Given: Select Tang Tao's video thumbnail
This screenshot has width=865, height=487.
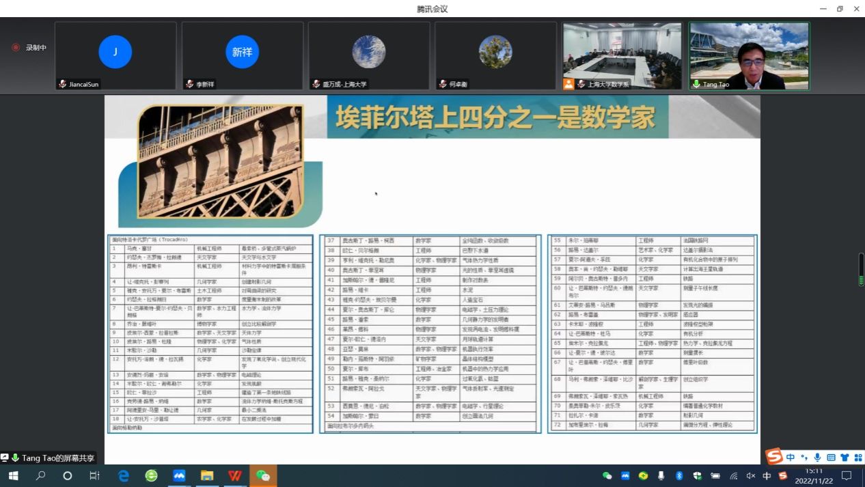Looking at the screenshot, I should (x=749, y=55).
